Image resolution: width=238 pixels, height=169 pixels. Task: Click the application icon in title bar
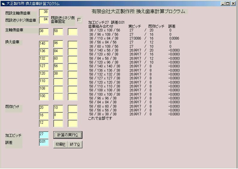click(3, 4)
